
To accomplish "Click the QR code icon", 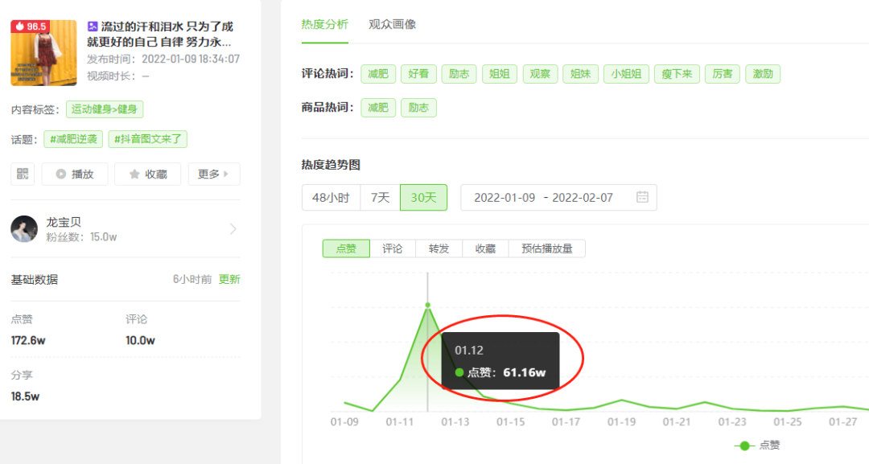I will pyautogui.click(x=23, y=174).
